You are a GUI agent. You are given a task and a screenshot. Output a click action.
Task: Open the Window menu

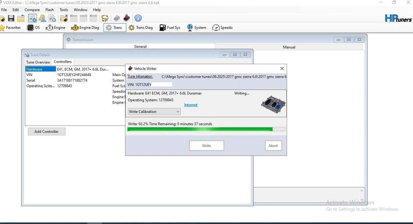click(81, 10)
